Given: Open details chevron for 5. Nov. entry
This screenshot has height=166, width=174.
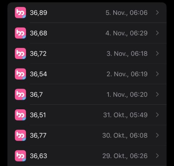Looking at the screenshot, I should coord(157,13).
